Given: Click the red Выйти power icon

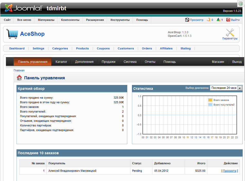Looking at the screenshot, I should tap(228, 20).
